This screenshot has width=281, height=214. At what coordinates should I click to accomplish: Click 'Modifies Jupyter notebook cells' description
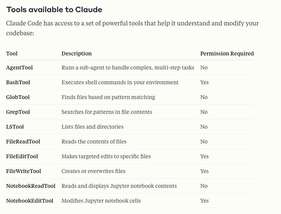pyautogui.click(x=101, y=201)
